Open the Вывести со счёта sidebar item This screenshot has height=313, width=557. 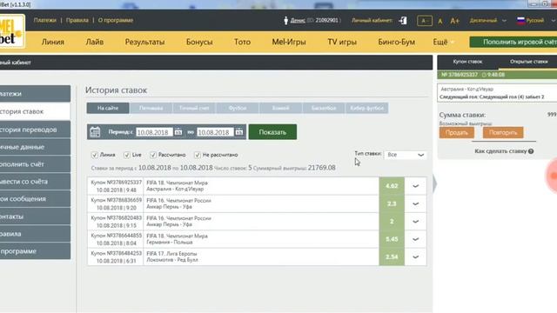click(x=35, y=182)
